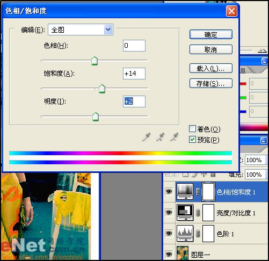Viewport: 269px width, 261px height.
Task: Click the 载入(L)... load button
Action: pos(211,68)
